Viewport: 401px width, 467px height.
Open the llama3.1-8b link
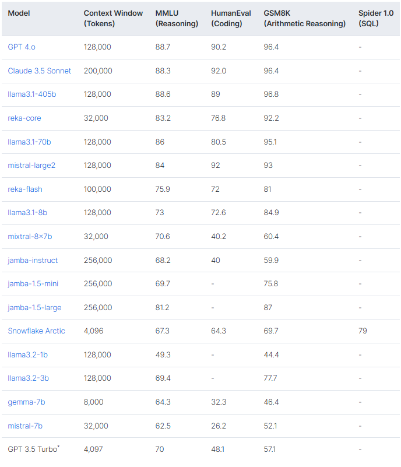[x=27, y=212]
